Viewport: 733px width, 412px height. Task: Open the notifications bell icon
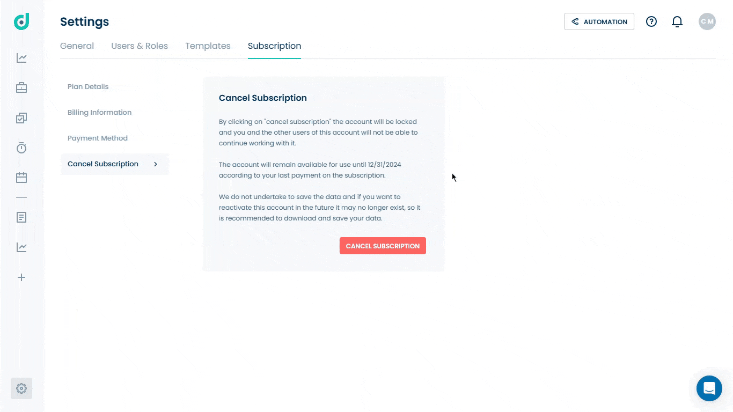tap(677, 21)
